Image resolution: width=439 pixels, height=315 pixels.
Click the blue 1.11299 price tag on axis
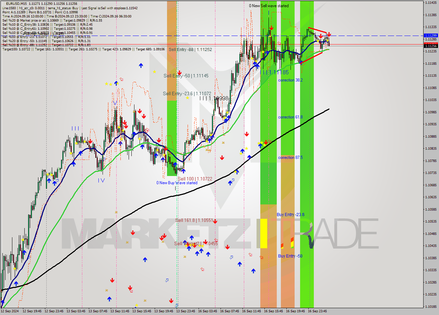click(x=431, y=36)
